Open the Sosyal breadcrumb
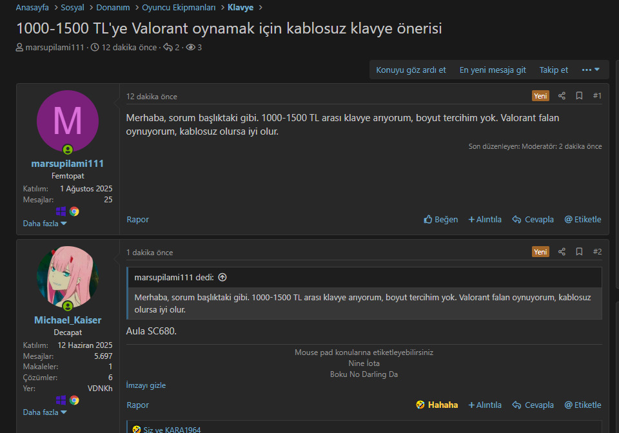 coord(72,8)
